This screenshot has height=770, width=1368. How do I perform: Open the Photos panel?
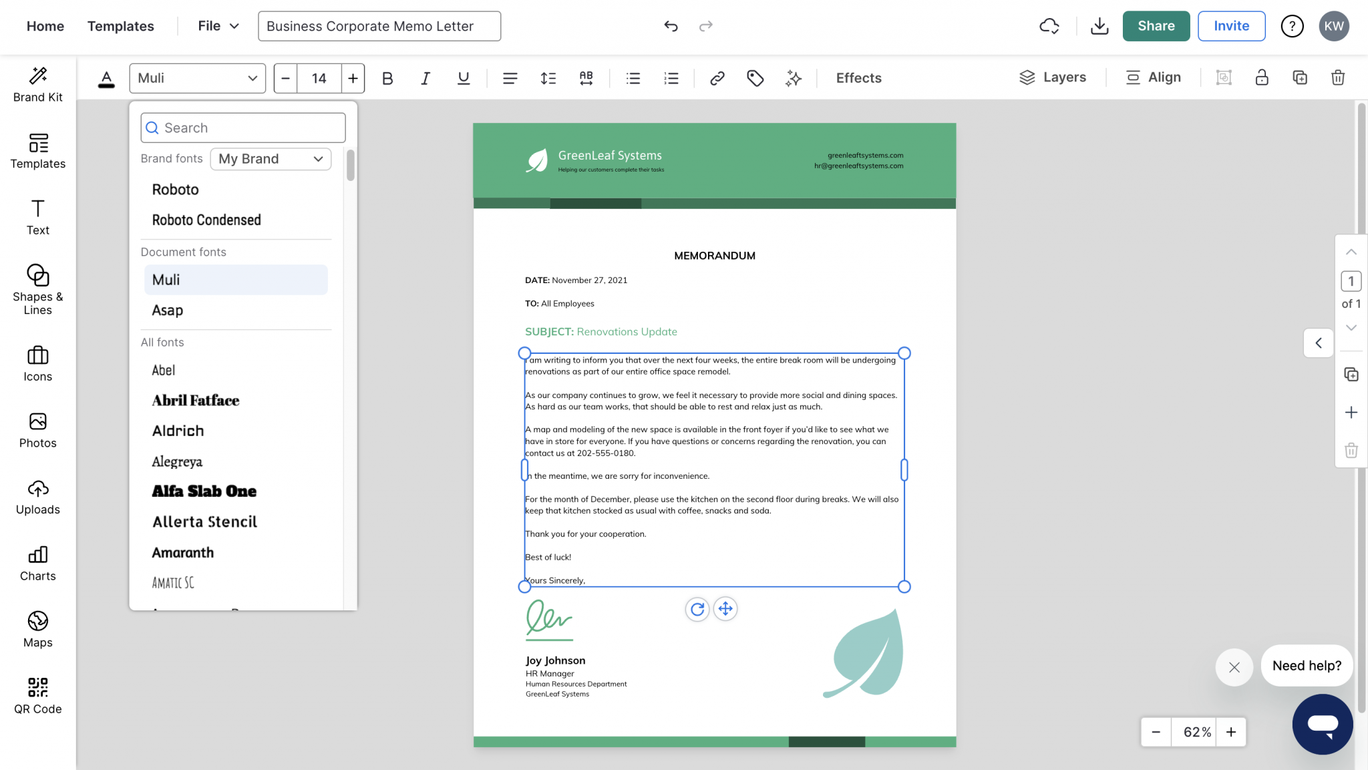[37, 429]
